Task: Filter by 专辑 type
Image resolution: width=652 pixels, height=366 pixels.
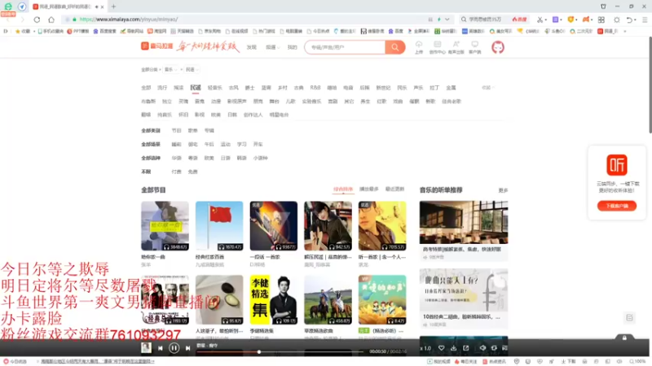Action: [x=209, y=130]
